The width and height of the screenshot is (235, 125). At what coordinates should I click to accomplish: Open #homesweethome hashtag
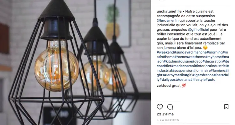click(x=190, y=57)
